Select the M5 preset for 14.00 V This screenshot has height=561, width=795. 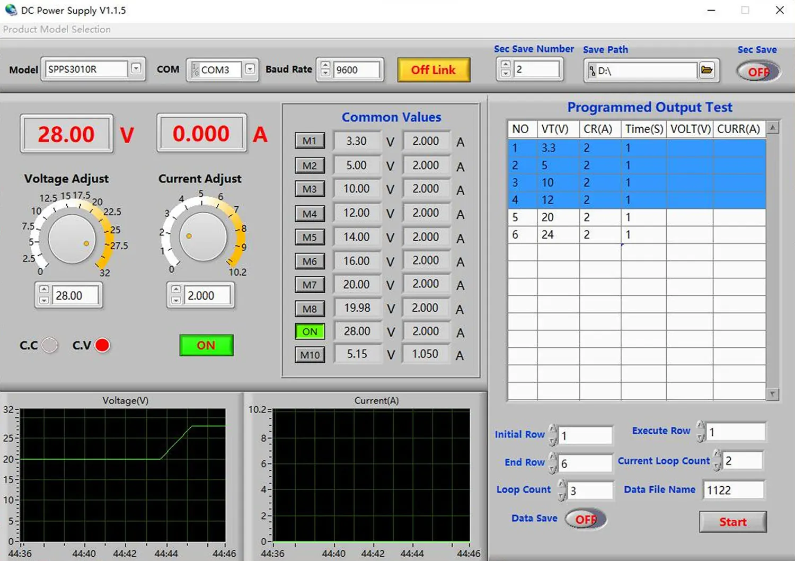[310, 237]
